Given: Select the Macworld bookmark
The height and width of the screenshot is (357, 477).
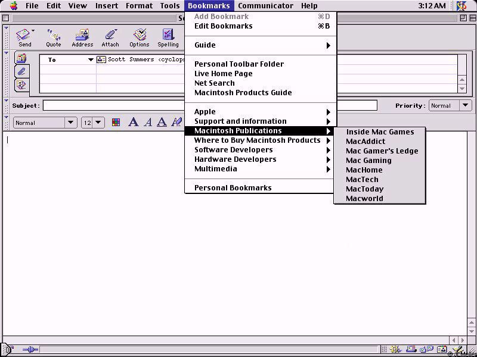Looking at the screenshot, I should tap(380, 199).
